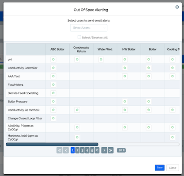Toggle AAA Test alert for ABC Boiler
The width and height of the screenshot is (184, 176).
tap(53, 76)
